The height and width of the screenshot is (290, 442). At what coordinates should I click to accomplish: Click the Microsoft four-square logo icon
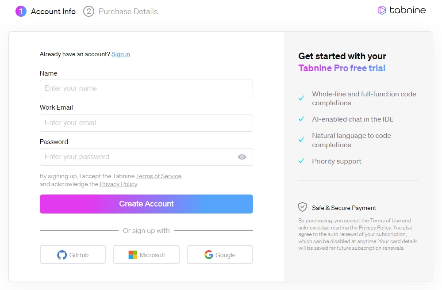click(133, 255)
